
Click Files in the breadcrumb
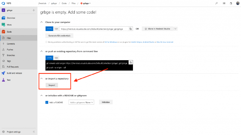73,3
